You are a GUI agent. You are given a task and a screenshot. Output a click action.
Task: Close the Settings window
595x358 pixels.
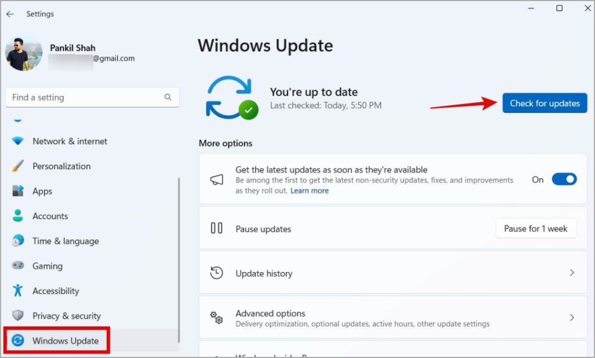pyautogui.click(x=587, y=8)
